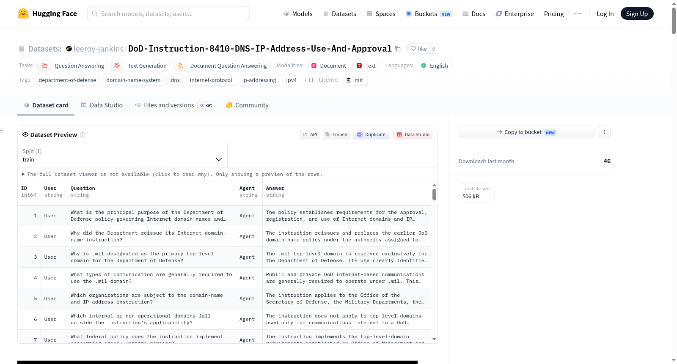Image resolution: width=677 pixels, height=364 pixels.
Task: Click the dns tag
Action: [x=175, y=80]
